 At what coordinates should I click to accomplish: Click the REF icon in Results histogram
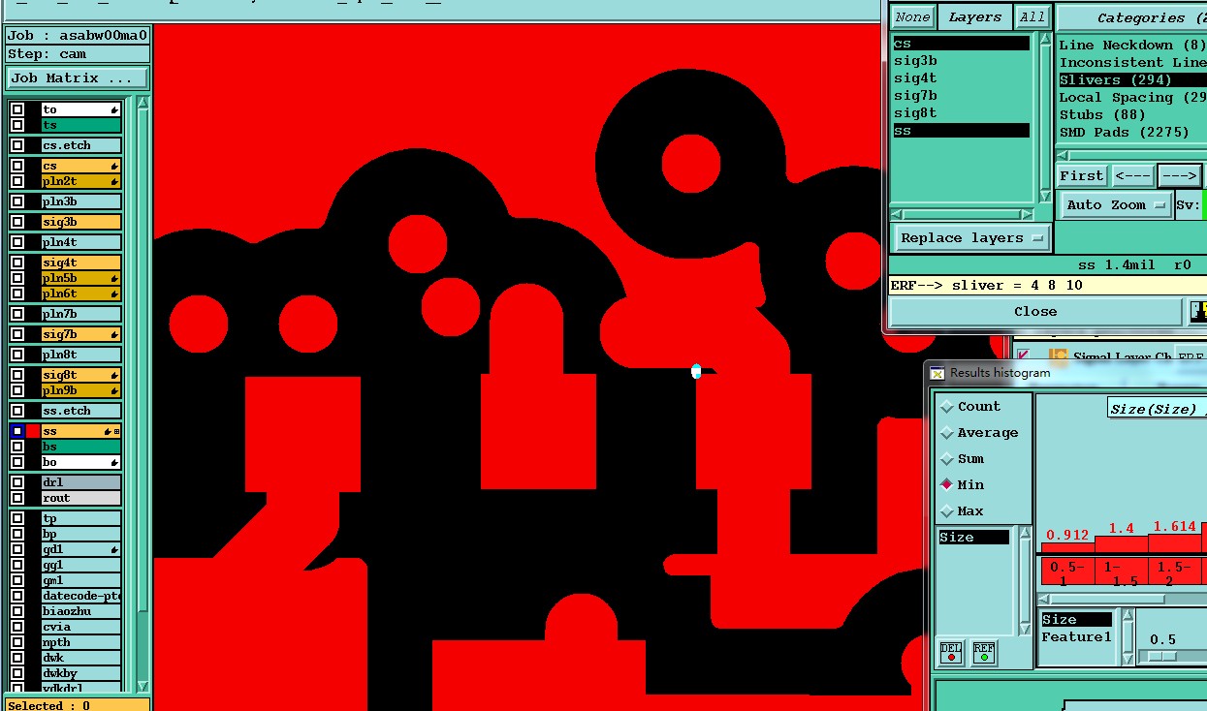(x=983, y=653)
